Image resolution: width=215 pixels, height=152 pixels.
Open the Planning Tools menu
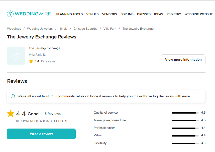[69, 14]
